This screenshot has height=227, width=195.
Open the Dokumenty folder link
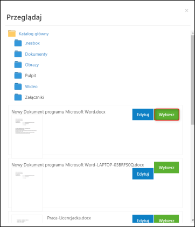pos(36,54)
